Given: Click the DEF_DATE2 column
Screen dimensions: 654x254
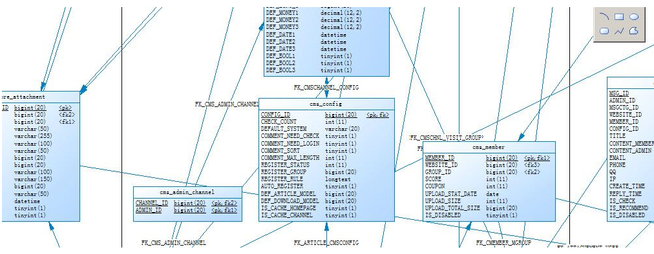Looking at the screenshot, I should point(280,42).
